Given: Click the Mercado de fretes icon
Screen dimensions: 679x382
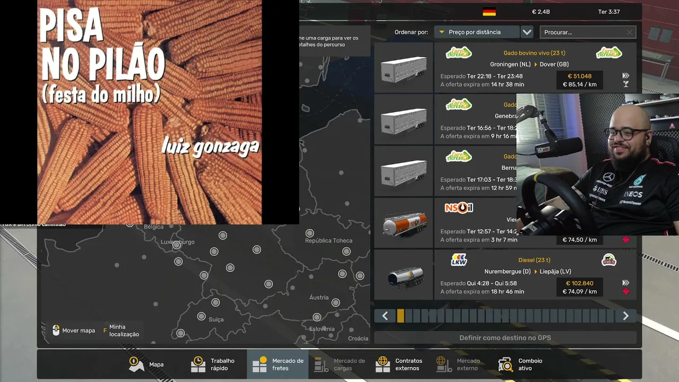Looking at the screenshot, I should click(259, 364).
